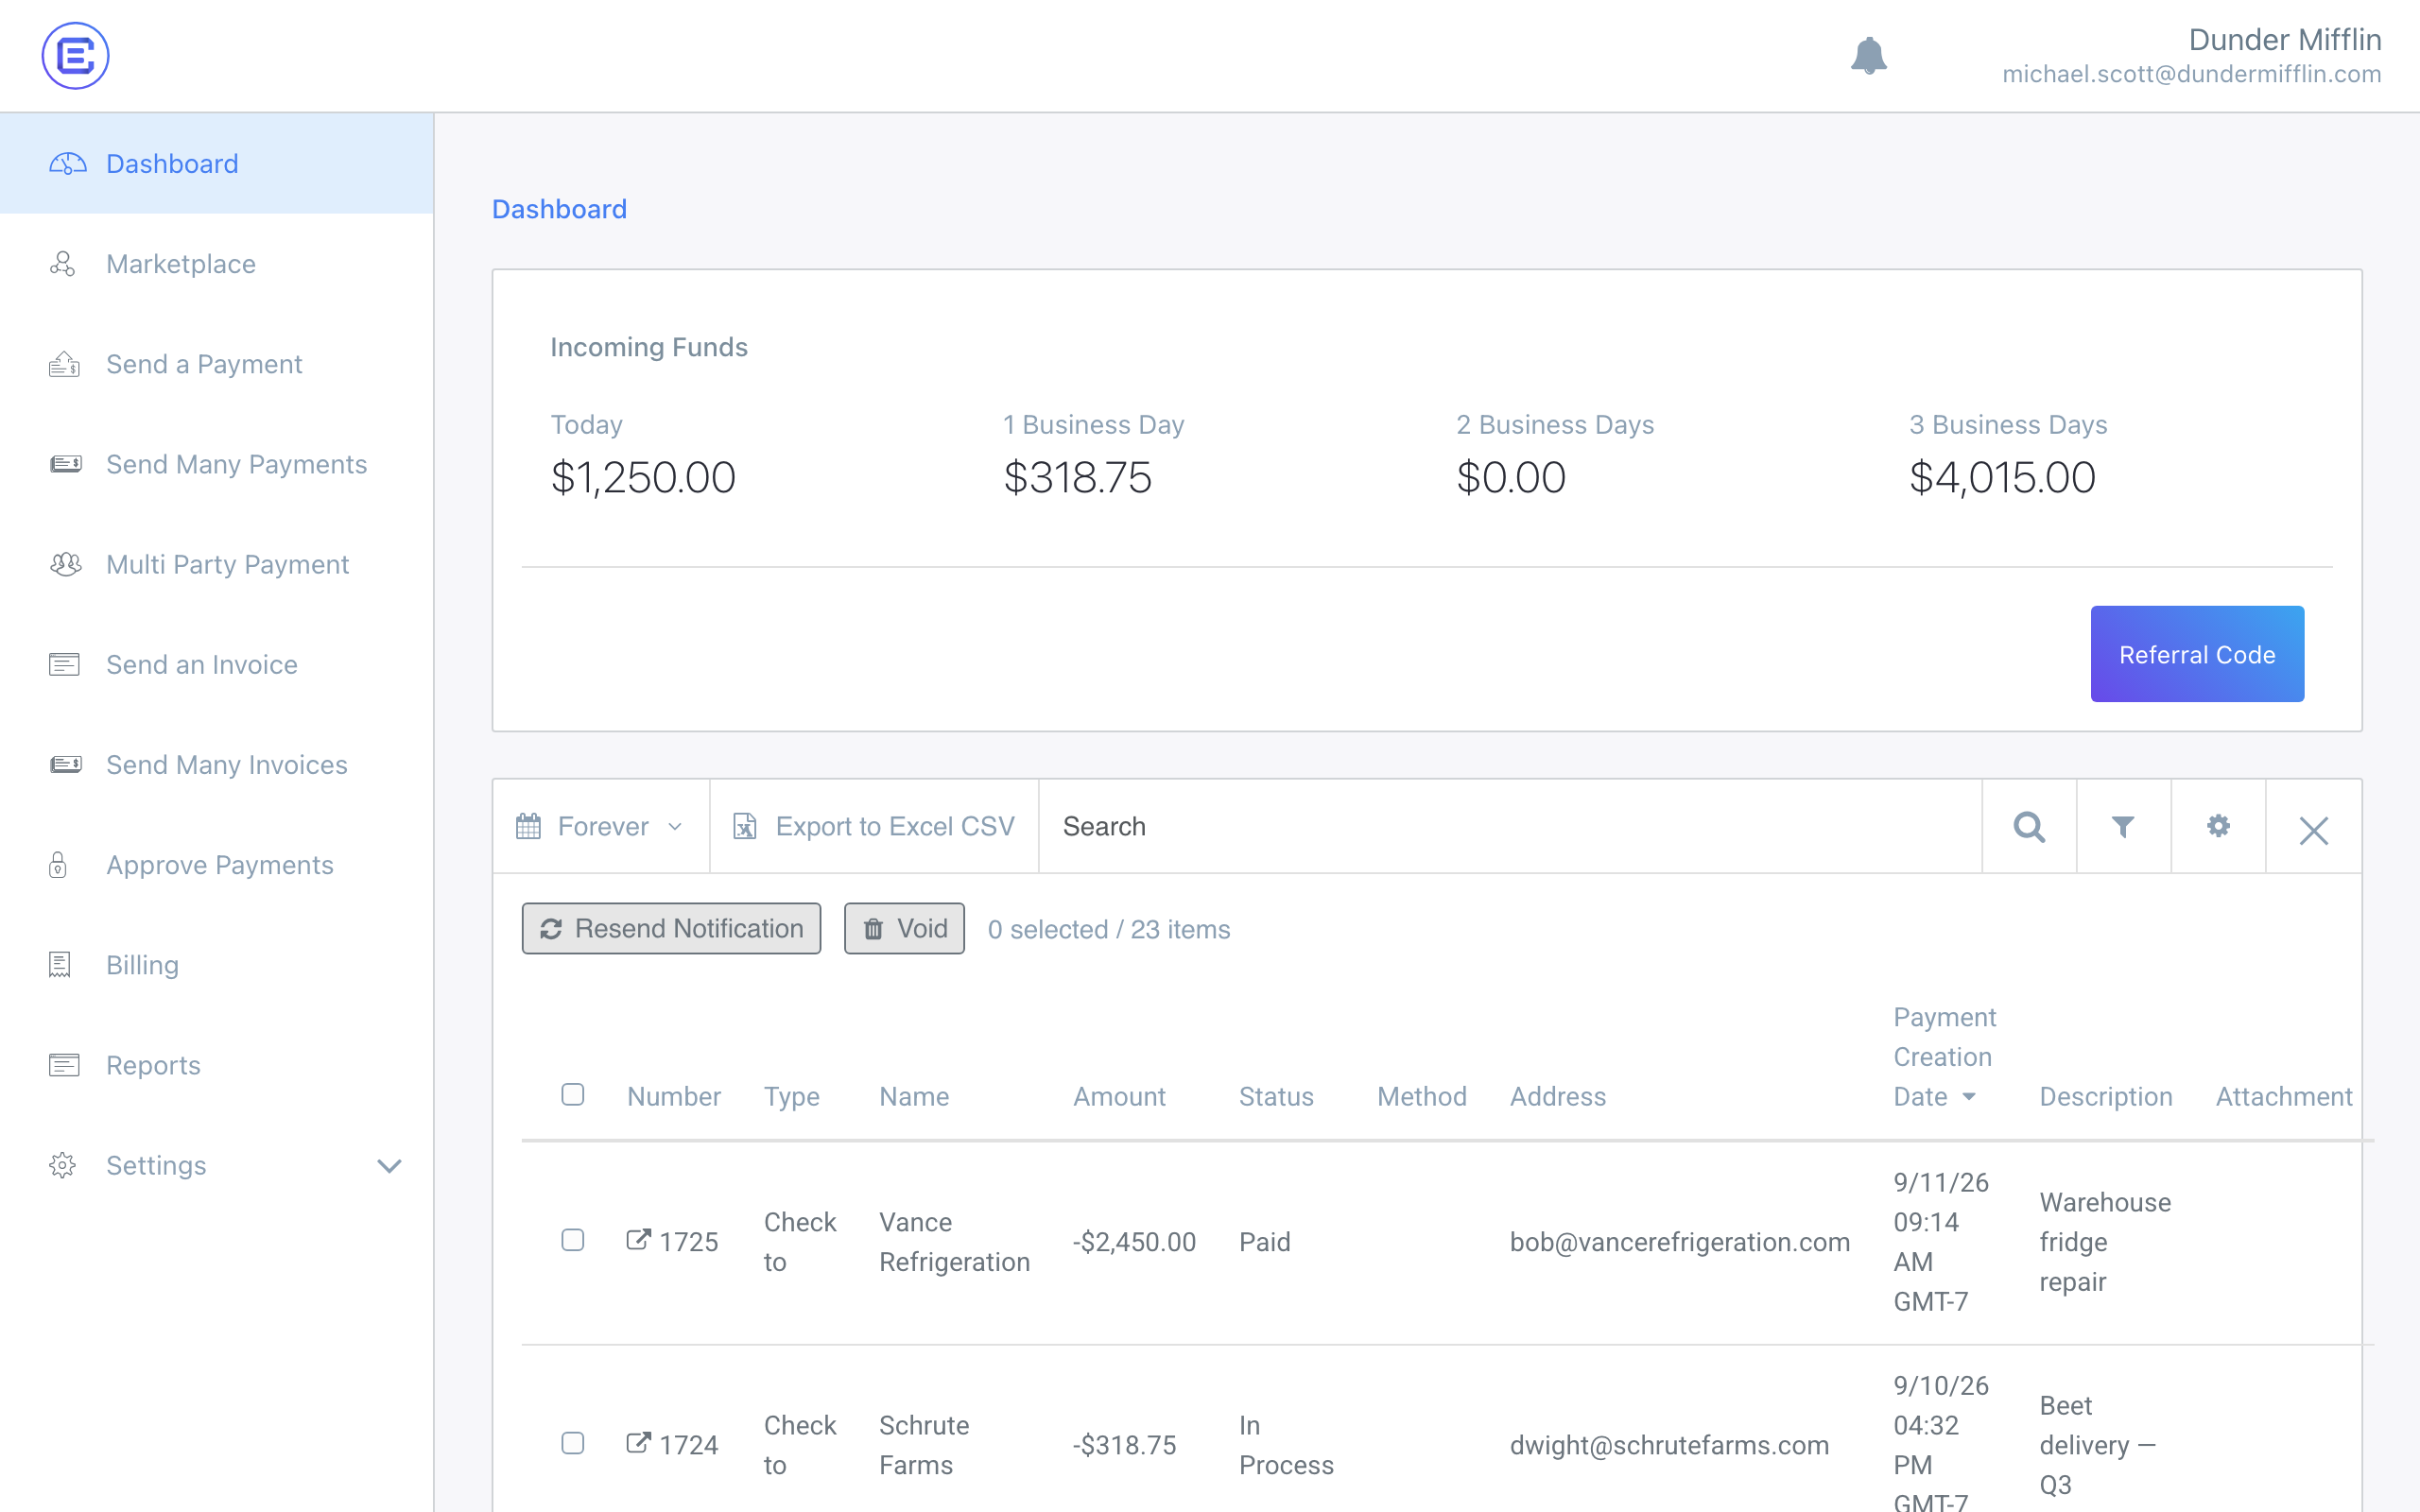
Task: Click check number 1724 link
Action: click(688, 1445)
